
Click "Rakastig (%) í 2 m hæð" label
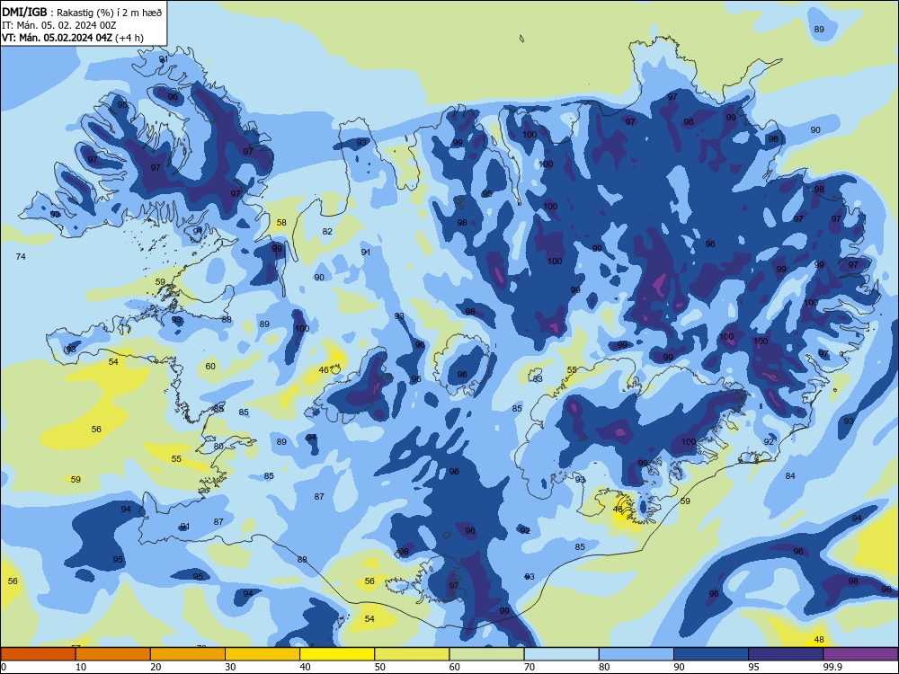(x=109, y=13)
